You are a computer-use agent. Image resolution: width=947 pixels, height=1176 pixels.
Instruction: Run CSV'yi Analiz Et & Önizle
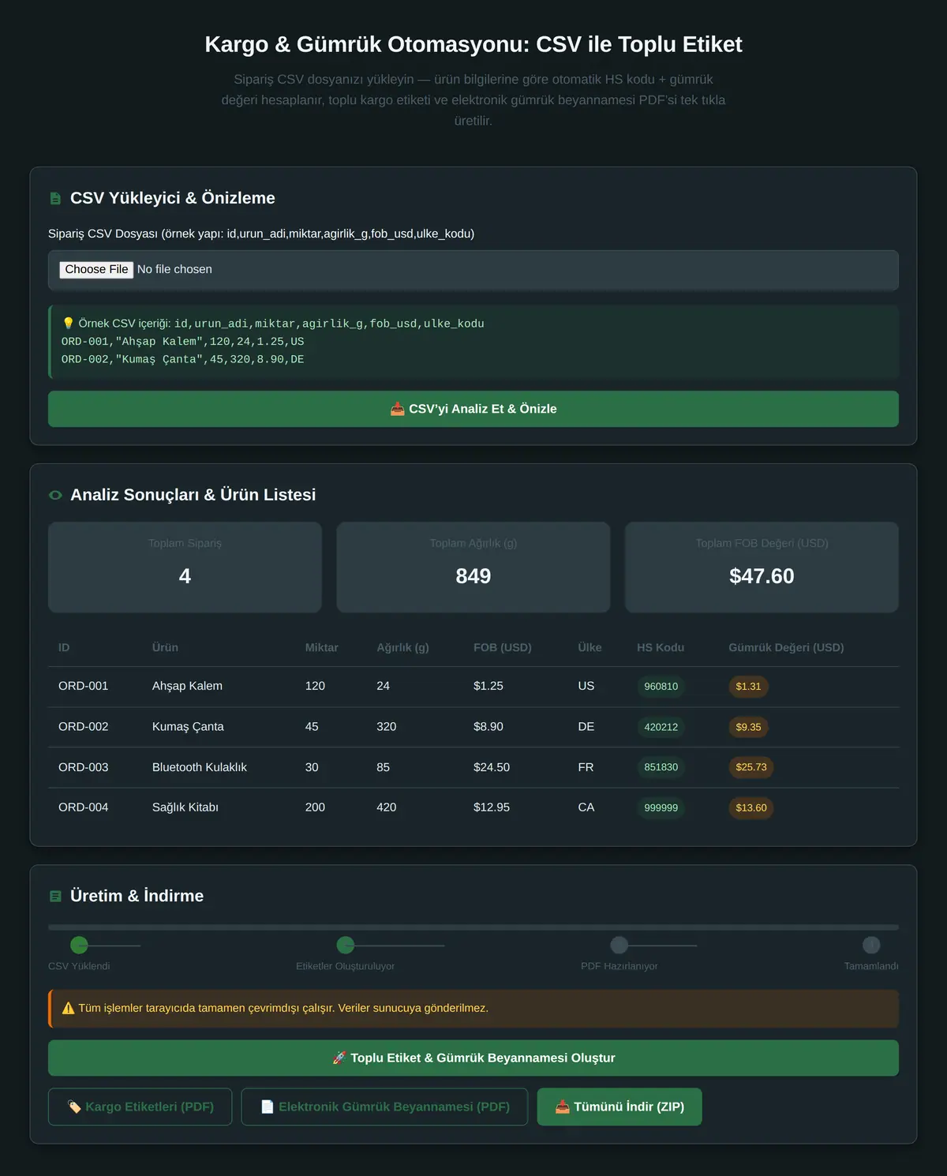tap(473, 409)
